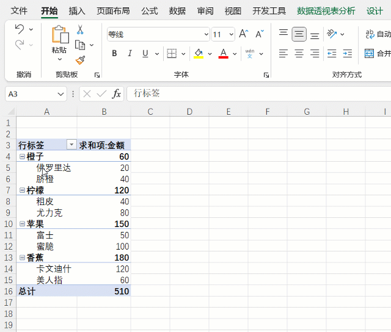
Task: Open the row labels filter dropdown
Action: point(71,145)
